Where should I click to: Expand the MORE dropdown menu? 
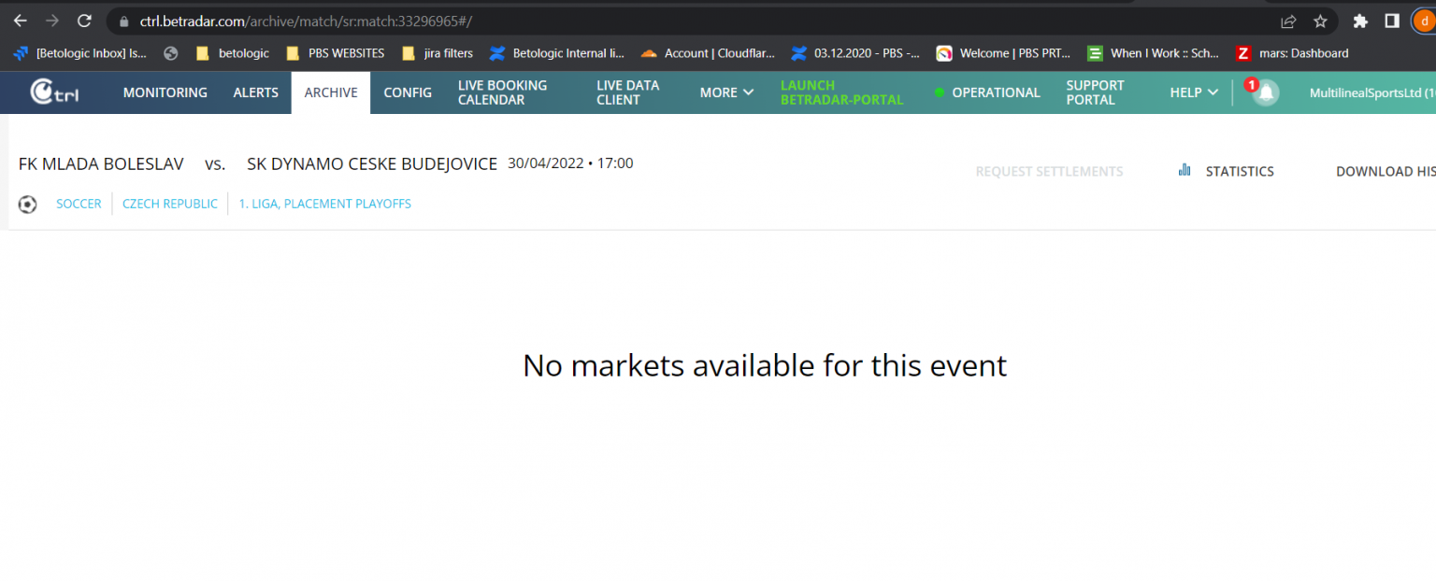[726, 92]
